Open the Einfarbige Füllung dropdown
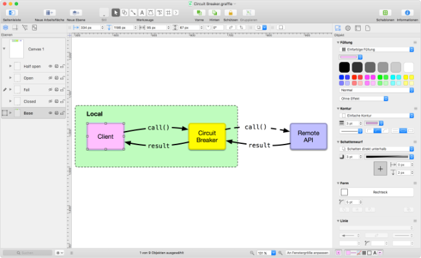This screenshot has width=421, height=258. pos(376,49)
